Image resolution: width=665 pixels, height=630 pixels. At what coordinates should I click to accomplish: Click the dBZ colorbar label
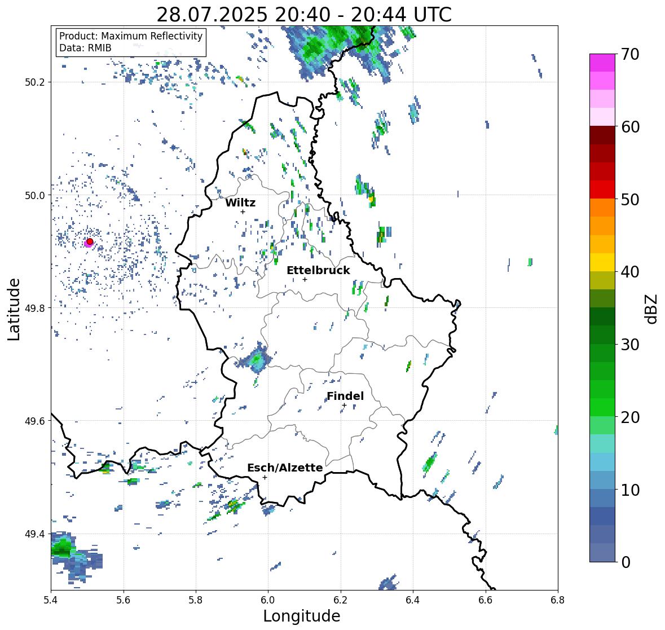pyautogui.click(x=651, y=309)
